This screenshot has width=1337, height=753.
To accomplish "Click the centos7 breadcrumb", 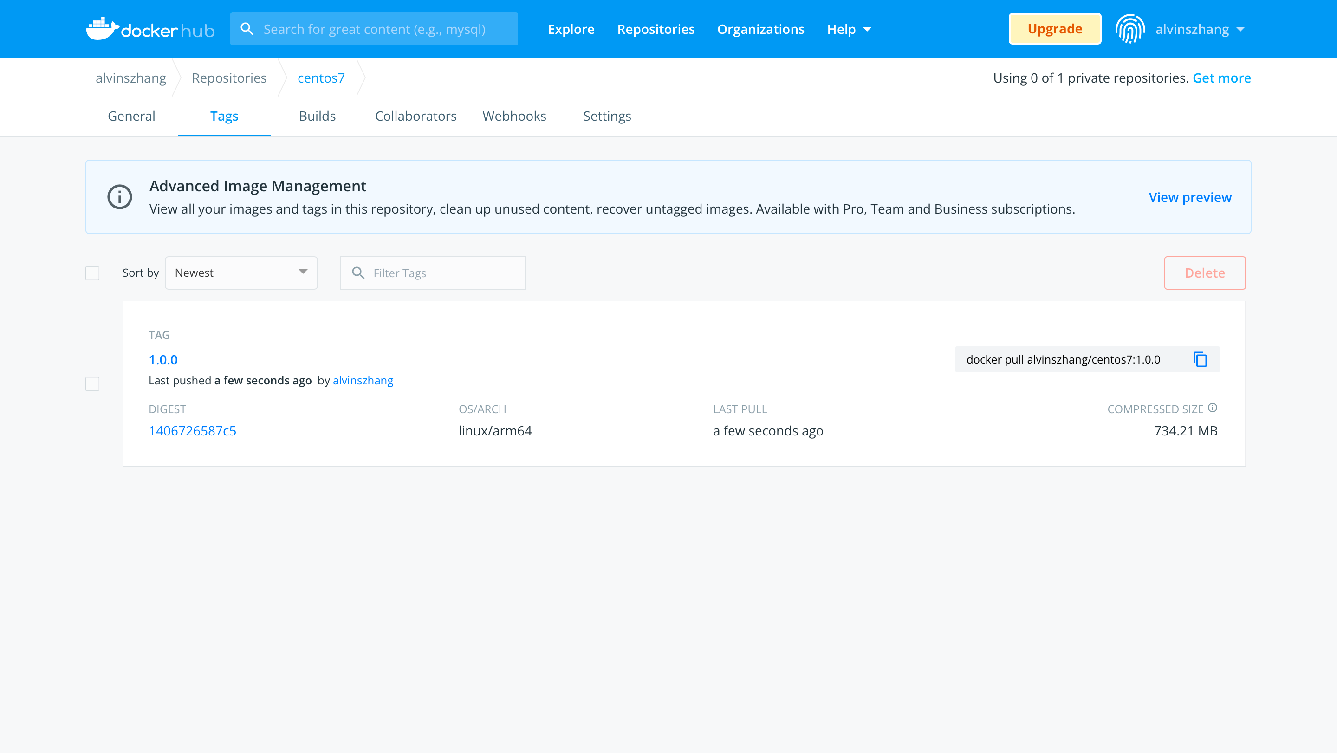I will click(x=321, y=78).
